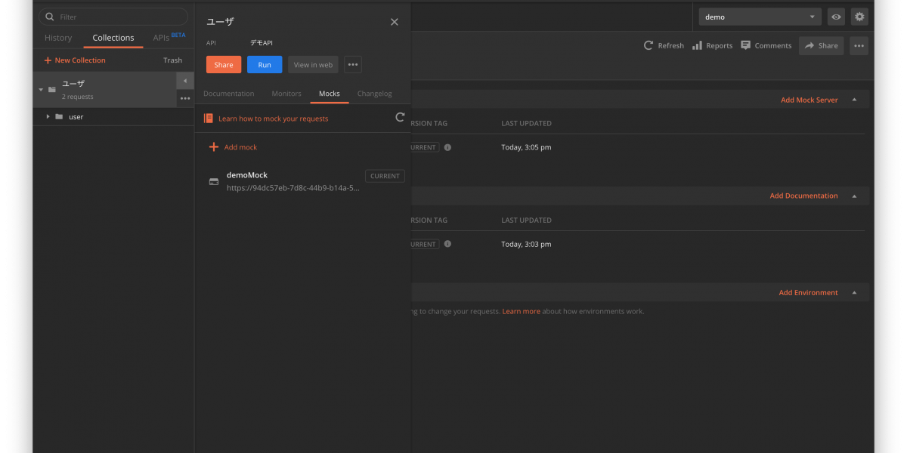Viewport: 907px width, 453px height.
Task: Click the info icon next to CURRENT tag
Action: click(447, 147)
